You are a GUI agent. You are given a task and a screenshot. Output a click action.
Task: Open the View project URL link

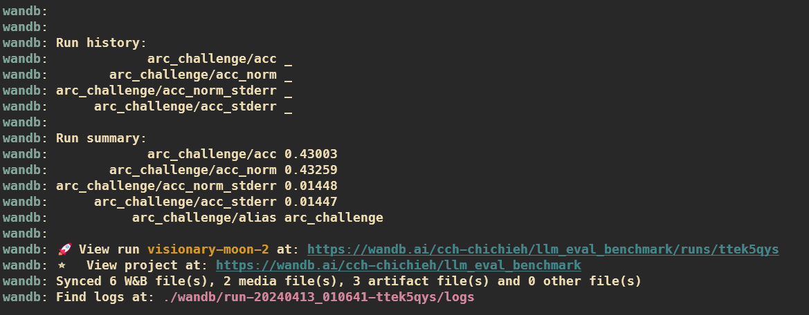(x=398, y=265)
